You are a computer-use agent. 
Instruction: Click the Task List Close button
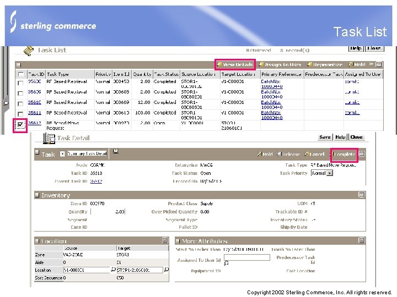point(374,48)
